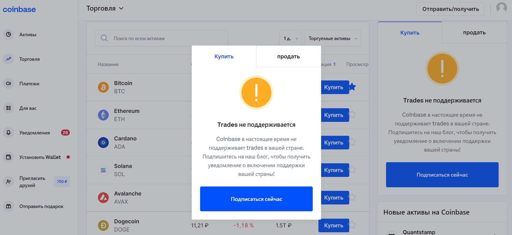This screenshot has width=512, height=235.
Task: Select продать tab in the popup dialog
Action: pyautogui.click(x=288, y=56)
